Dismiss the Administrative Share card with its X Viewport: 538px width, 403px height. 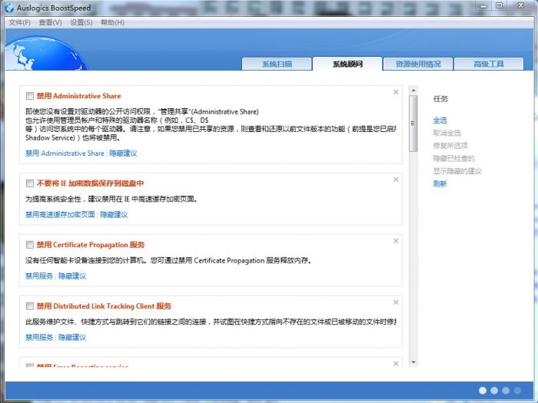coord(396,92)
